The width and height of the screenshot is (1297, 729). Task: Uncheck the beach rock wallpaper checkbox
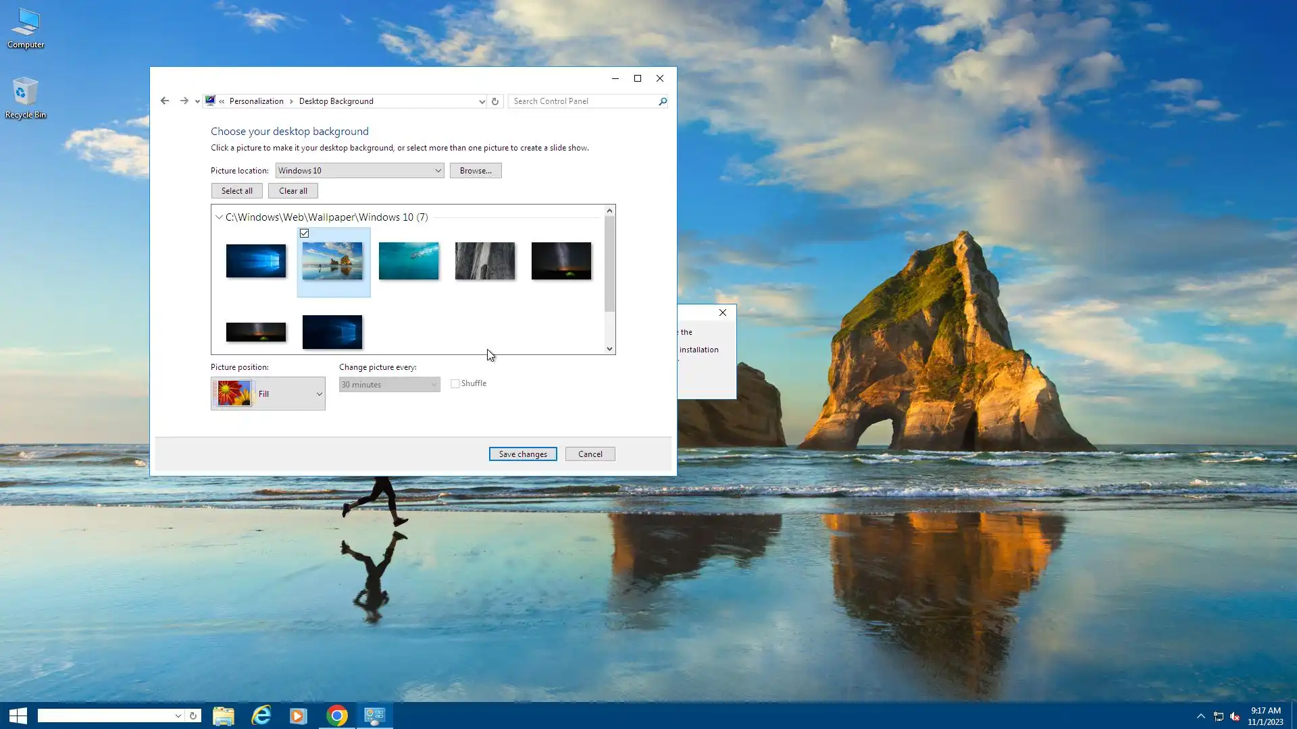pyautogui.click(x=305, y=234)
